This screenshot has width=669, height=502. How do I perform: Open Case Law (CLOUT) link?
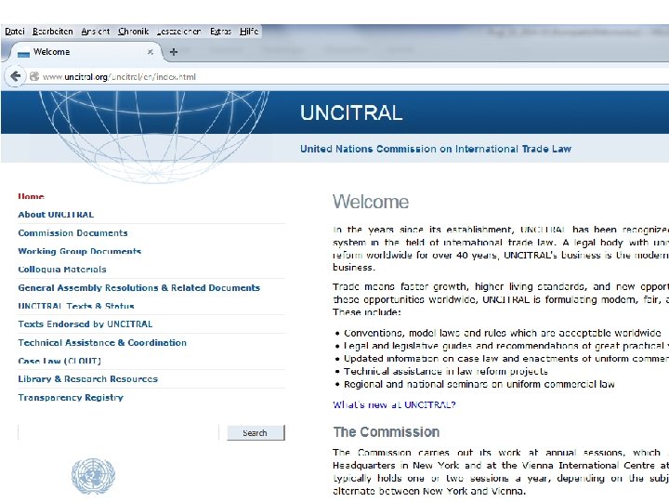coord(59,361)
